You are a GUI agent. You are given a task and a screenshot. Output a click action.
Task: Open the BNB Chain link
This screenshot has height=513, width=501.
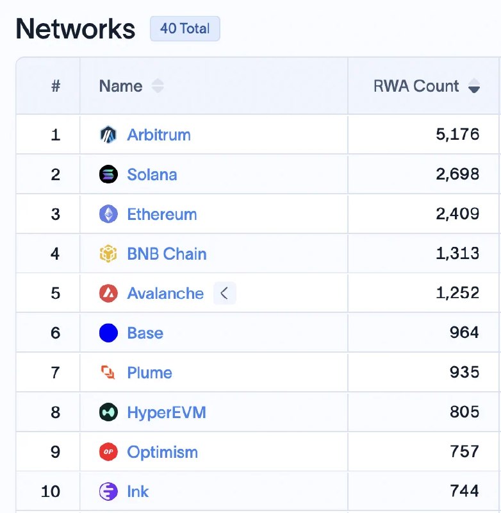(x=167, y=254)
